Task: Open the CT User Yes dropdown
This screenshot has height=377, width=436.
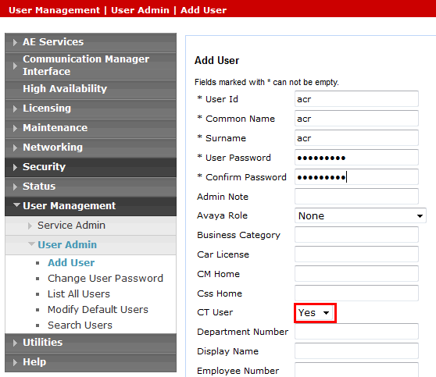Action: coord(314,313)
